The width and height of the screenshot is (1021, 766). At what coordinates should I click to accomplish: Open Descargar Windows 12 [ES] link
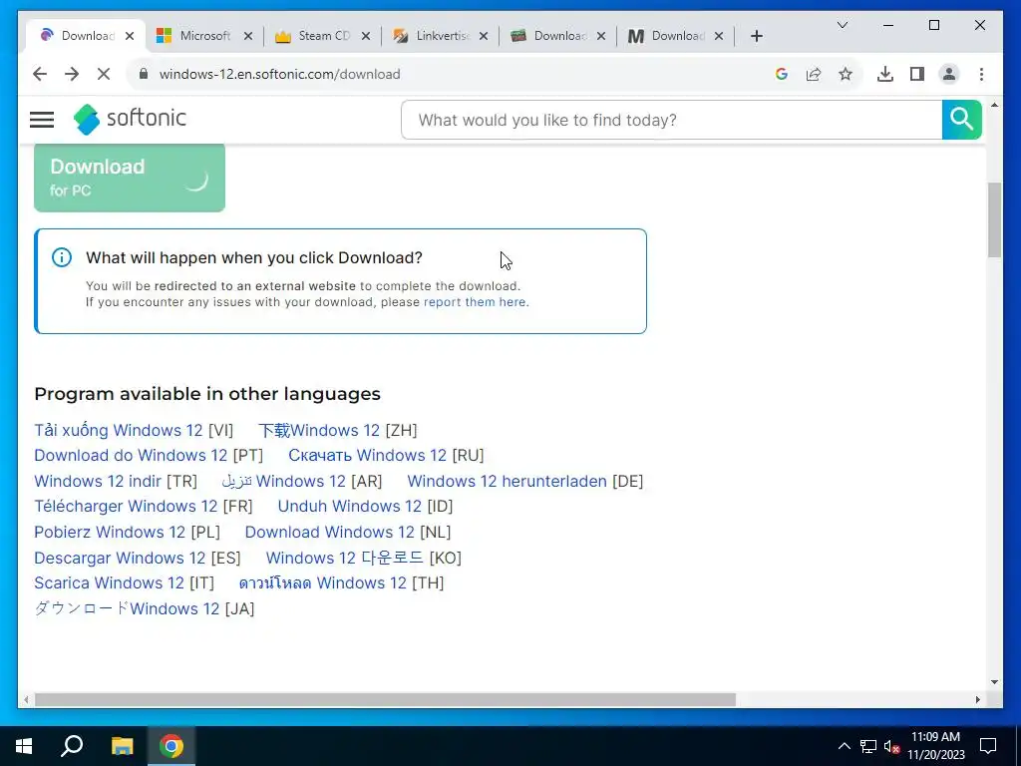click(x=120, y=559)
